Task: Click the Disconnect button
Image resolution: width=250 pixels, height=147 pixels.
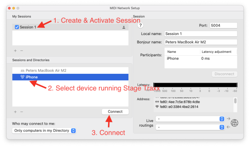Action: click(x=224, y=74)
